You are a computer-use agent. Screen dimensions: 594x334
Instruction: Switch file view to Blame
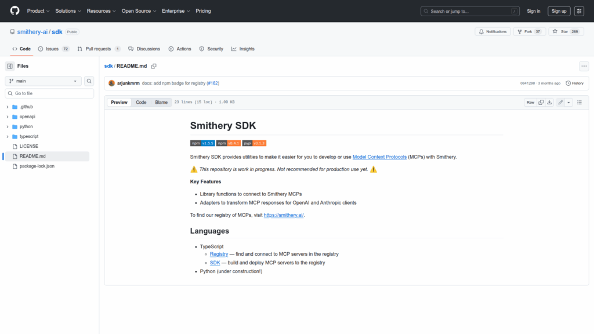(161, 102)
